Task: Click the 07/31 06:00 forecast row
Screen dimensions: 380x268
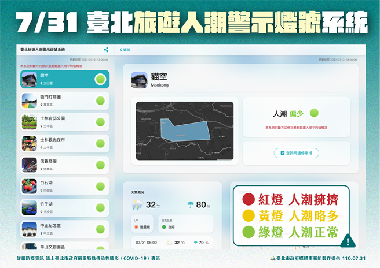Action: [x=172, y=243]
